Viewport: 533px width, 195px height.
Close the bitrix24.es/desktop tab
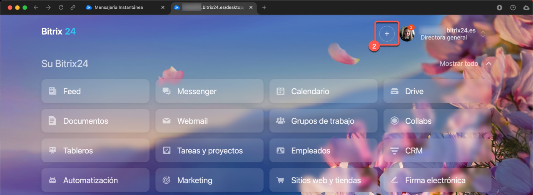point(251,7)
